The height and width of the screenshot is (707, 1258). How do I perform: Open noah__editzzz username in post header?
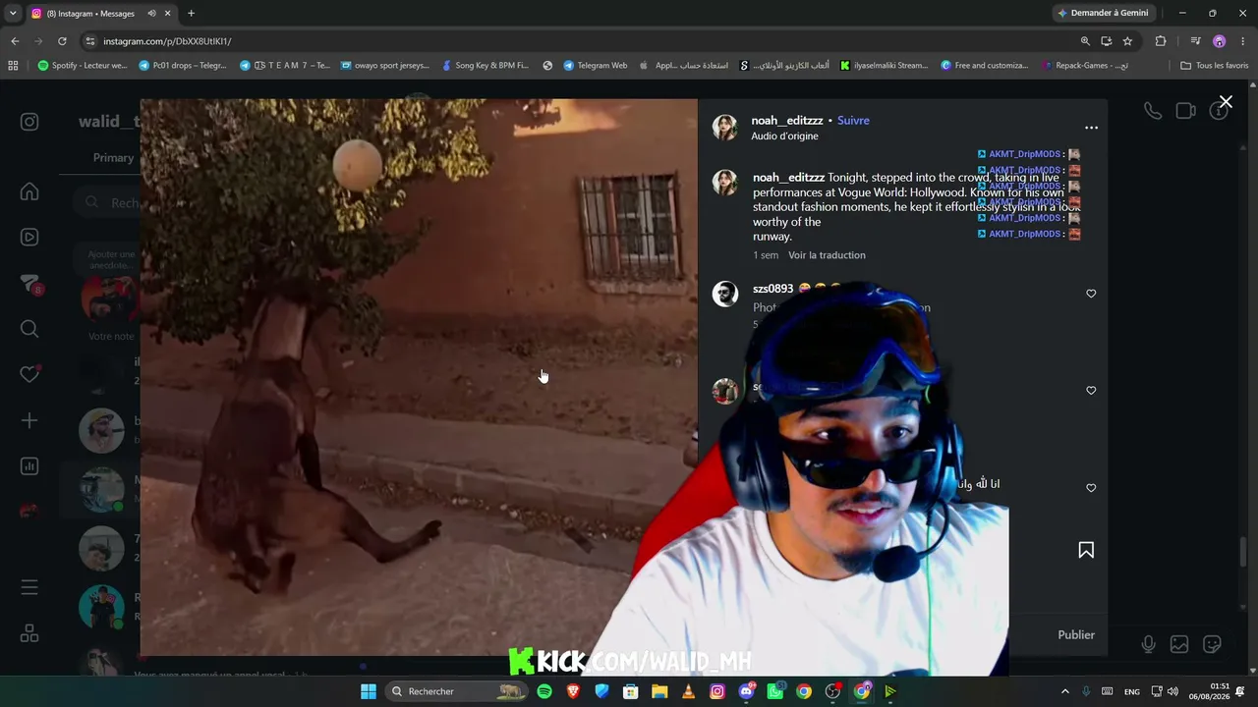(787, 121)
